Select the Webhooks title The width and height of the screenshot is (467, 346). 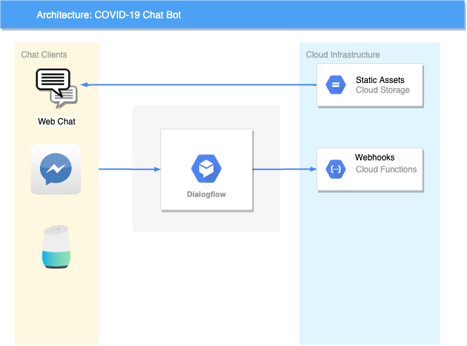(x=375, y=158)
